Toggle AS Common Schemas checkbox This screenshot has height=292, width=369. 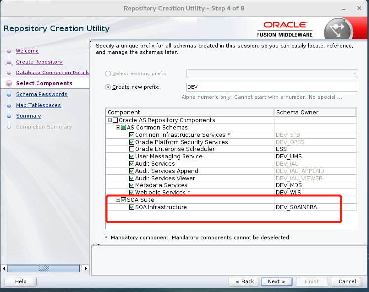(123, 128)
